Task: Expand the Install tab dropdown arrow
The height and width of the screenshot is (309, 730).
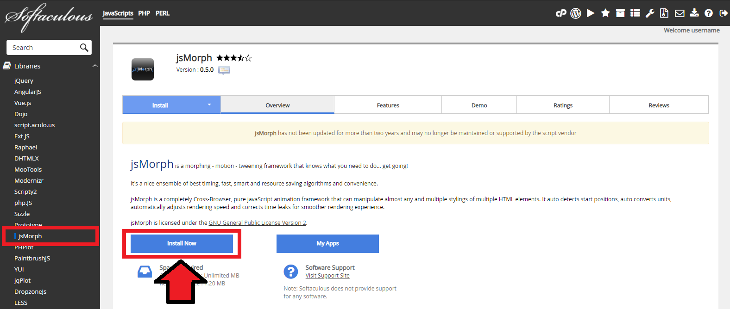Action: [209, 105]
